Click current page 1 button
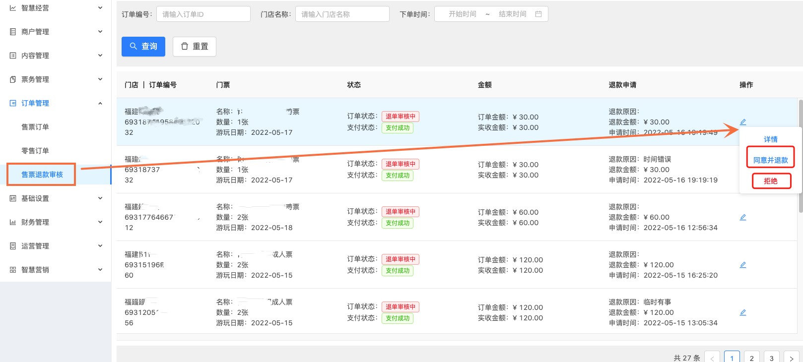Viewport: 803px width, 362px height. 732,358
